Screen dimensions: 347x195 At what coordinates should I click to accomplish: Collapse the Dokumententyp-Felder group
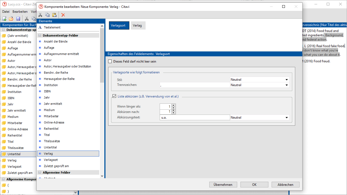click(40, 35)
